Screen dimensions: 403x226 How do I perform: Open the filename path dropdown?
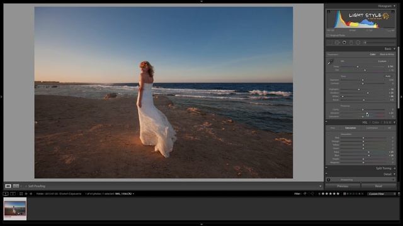tap(133, 194)
